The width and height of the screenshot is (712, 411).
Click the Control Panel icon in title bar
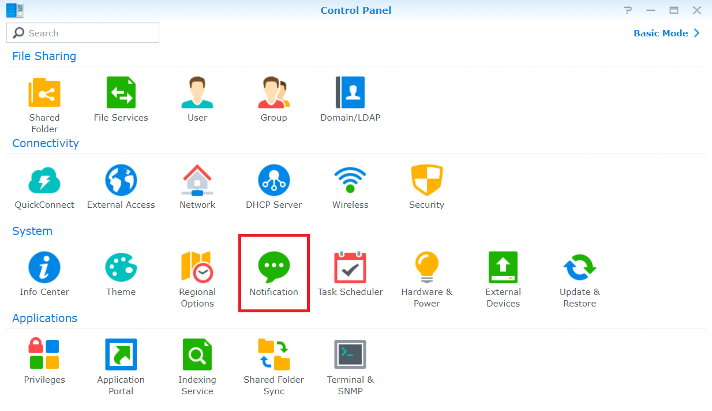click(x=15, y=10)
